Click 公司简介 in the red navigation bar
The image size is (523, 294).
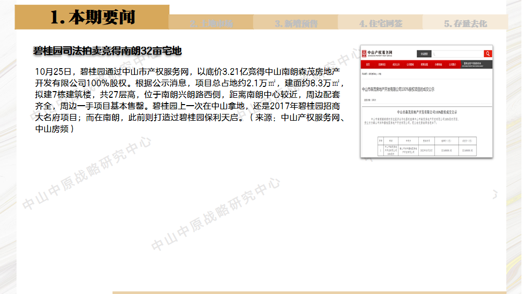452,65
